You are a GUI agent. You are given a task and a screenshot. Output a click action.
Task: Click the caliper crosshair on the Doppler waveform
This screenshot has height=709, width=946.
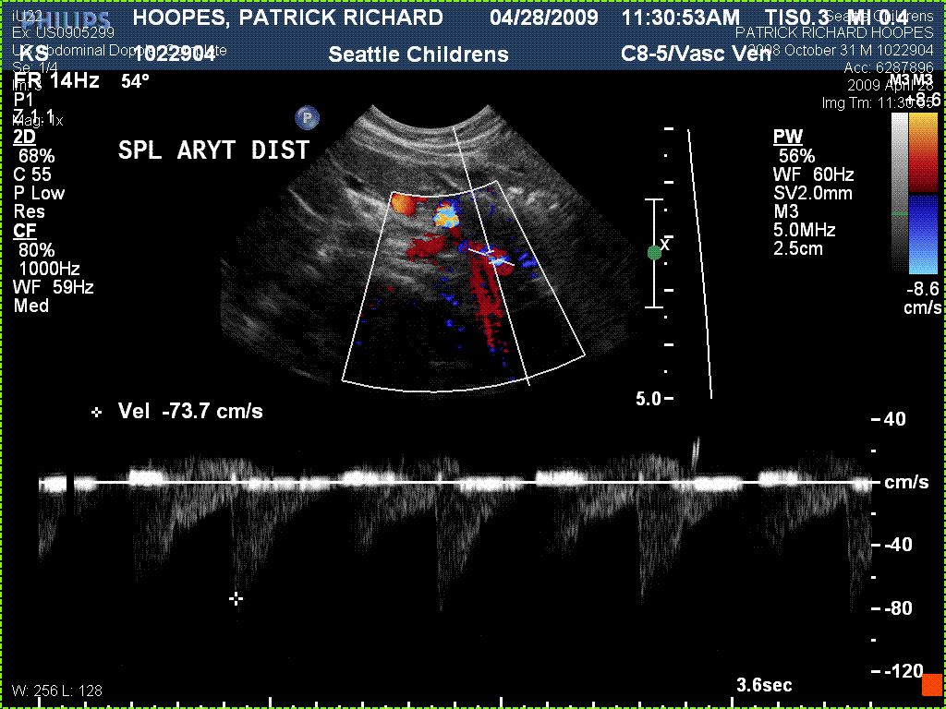pos(236,599)
